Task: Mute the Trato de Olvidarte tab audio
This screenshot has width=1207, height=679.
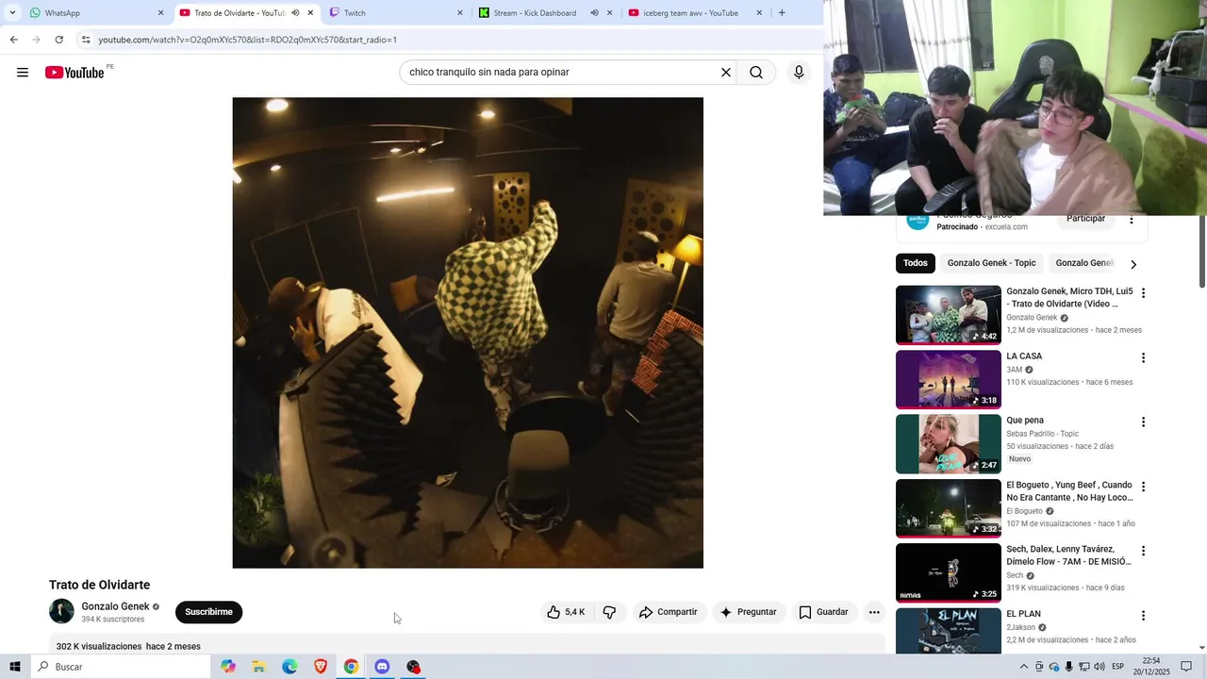Action: (x=295, y=13)
